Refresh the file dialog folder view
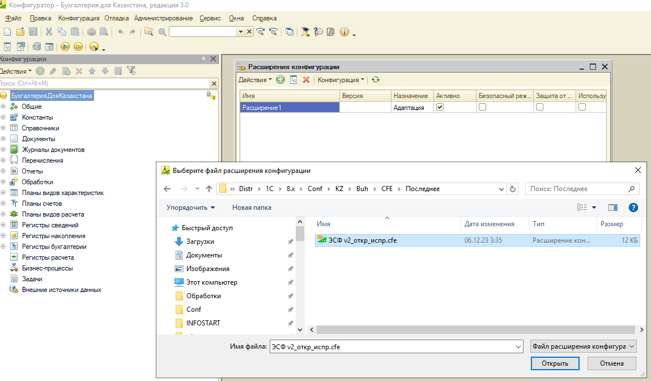The height and width of the screenshot is (381, 651). tap(513, 189)
